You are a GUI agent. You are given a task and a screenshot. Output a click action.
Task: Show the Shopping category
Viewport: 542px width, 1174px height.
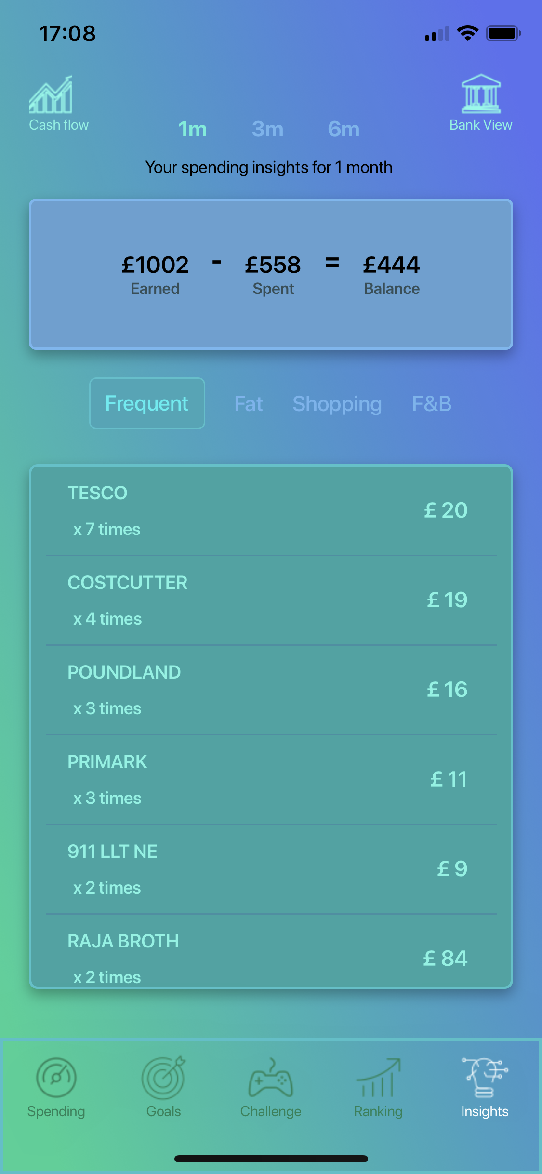tap(337, 404)
